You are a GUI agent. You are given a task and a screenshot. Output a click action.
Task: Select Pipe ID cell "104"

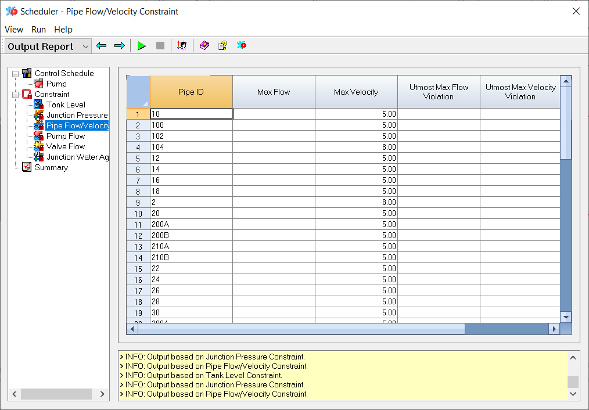pyautogui.click(x=191, y=147)
